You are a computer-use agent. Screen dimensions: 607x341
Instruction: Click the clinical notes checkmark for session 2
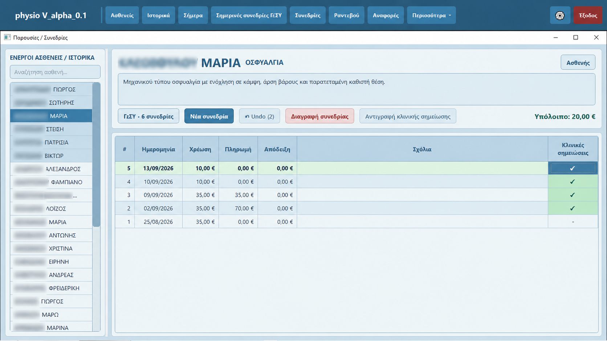(573, 208)
